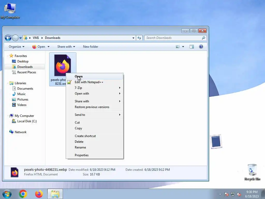This screenshot has width=265, height=199.
Task: Choose Edit with Notepad++ in context menu
Action: click(95, 82)
